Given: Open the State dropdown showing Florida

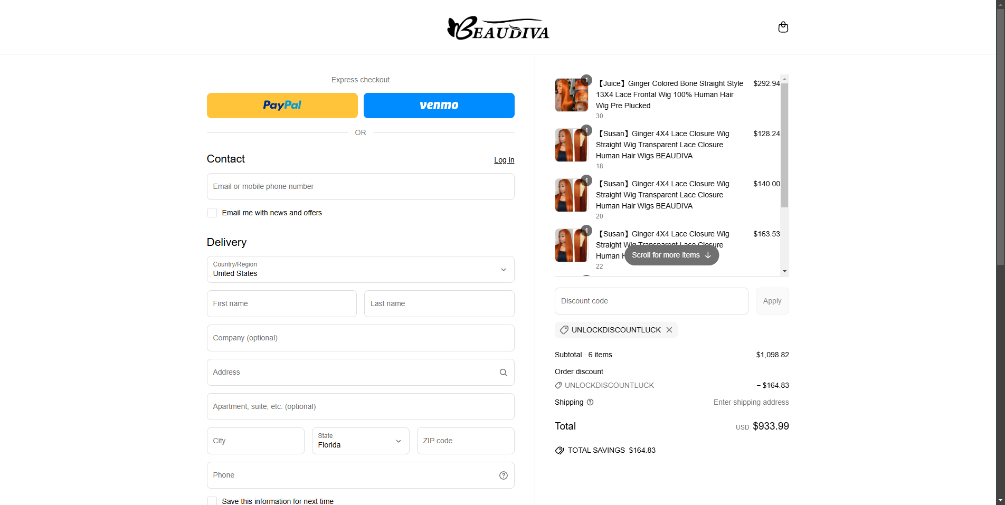Looking at the screenshot, I should click(361, 441).
